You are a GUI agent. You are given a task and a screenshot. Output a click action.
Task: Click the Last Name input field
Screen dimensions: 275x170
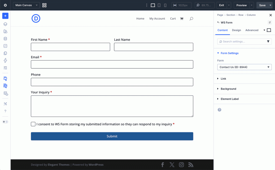coord(154,47)
